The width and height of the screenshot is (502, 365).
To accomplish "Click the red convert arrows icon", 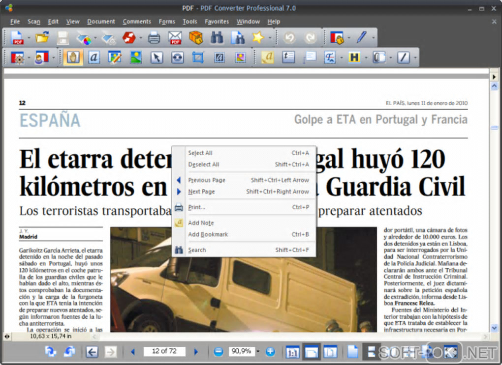I will click(129, 38).
